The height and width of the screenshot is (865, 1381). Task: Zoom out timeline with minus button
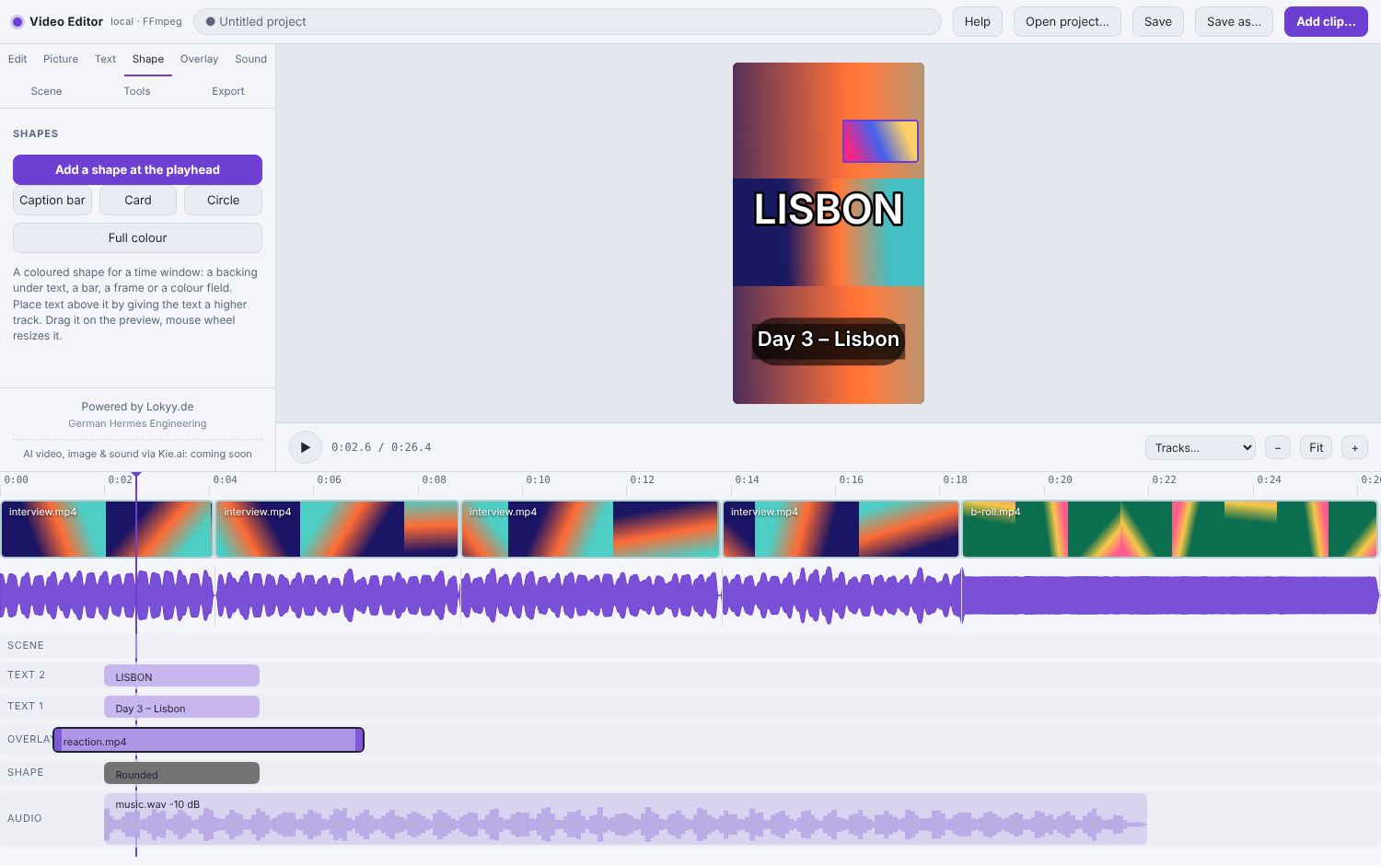[x=1277, y=448]
